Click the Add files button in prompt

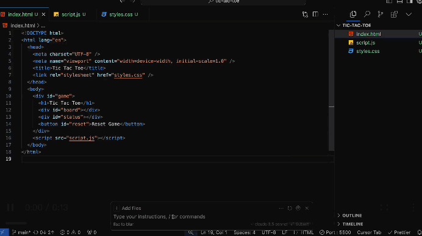[127, 209]
